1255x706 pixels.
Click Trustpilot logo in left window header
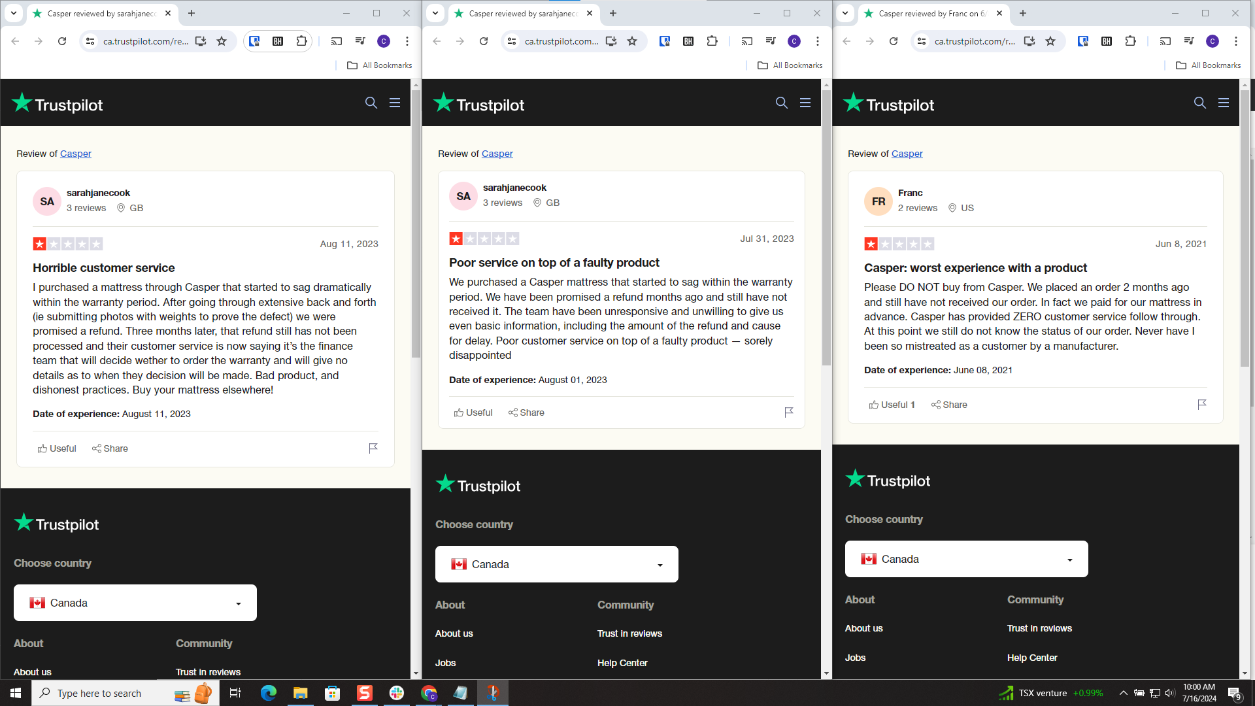58,103
